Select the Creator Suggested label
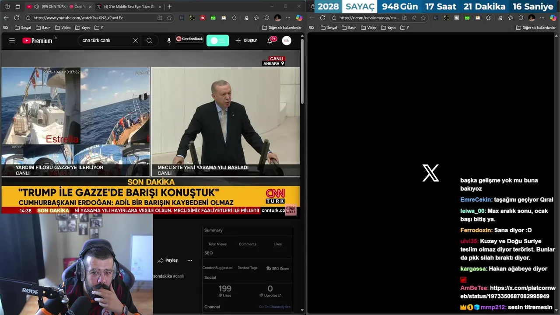The height and width of the screenshot is (315, 560). [x=217, y=268]
